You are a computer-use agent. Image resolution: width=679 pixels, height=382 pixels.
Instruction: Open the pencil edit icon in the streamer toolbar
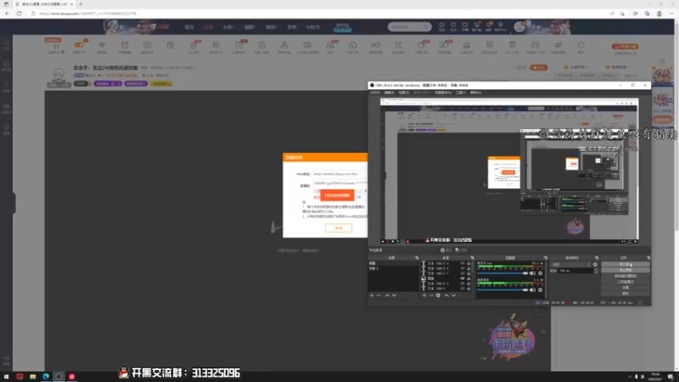tap(398, 45)
